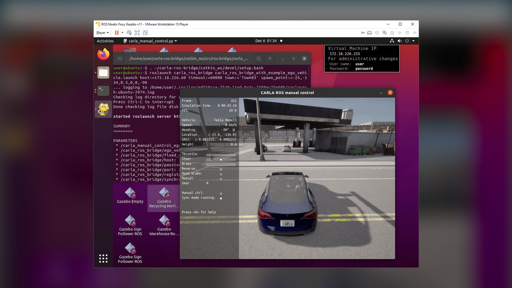Click the CARLA ROS manual control title bar
The image size is (512, 288).
pos(287,93)
